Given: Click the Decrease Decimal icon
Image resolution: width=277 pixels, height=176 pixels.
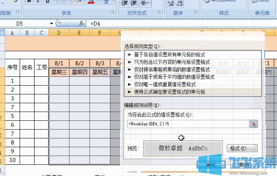Looking at the screenshot, I should pyautogui.click(x=179, y=3).
